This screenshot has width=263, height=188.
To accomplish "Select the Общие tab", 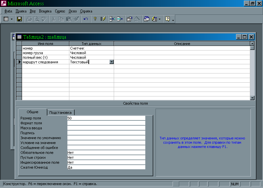I will [32, 112].
